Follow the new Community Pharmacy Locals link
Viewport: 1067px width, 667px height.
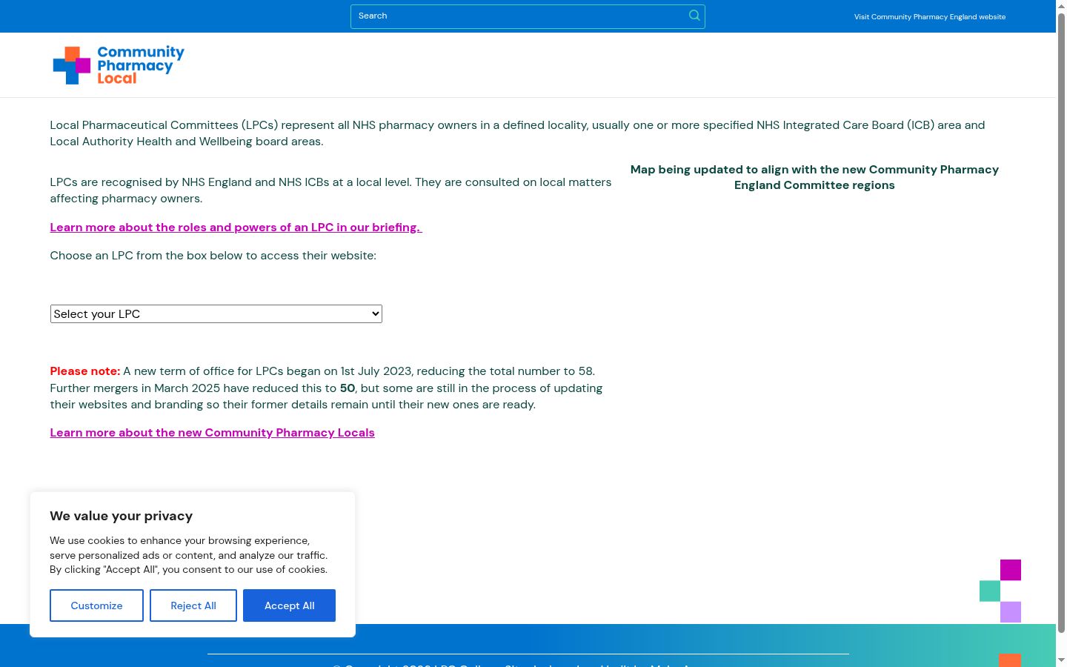(x=212, y=433)
